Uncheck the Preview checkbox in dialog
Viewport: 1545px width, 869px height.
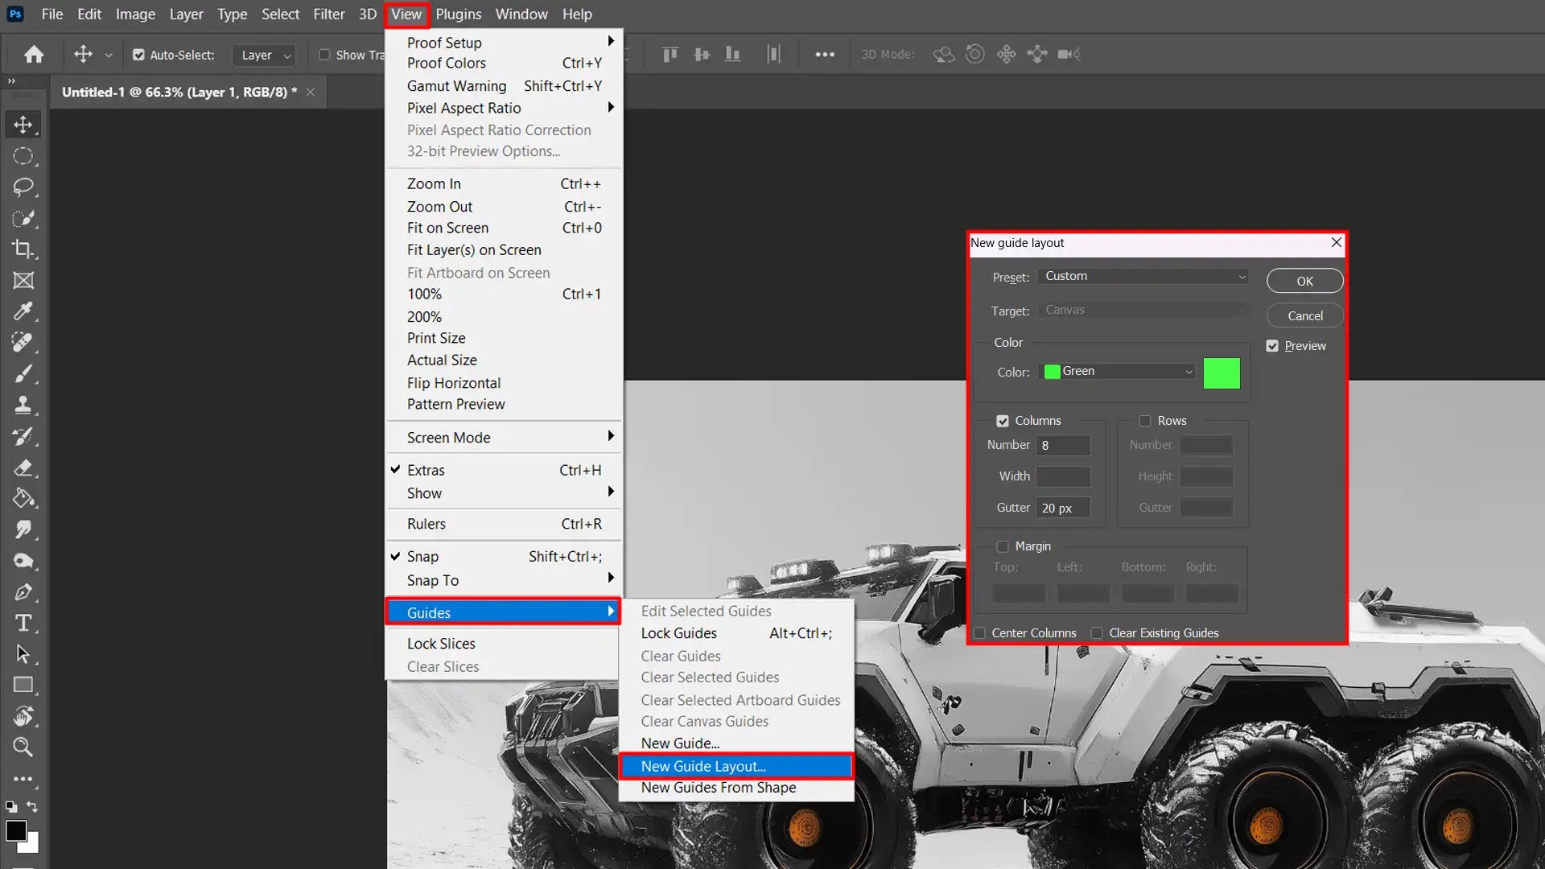click(1272, 346)
